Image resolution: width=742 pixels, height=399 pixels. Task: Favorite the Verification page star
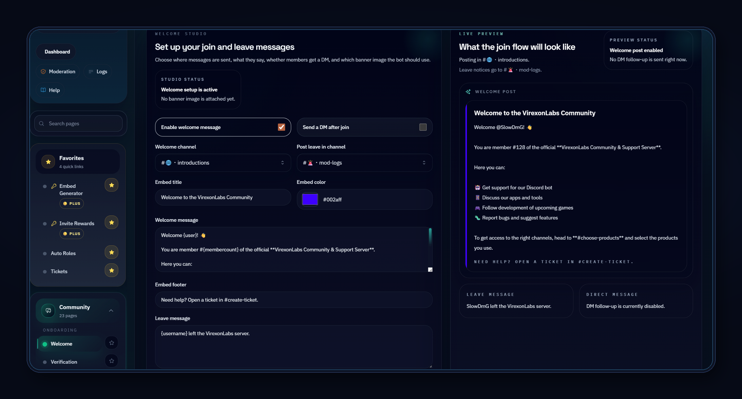[x=112, y=361]
